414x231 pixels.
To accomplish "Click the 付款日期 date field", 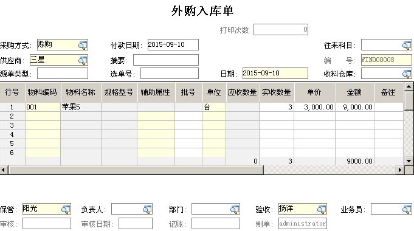I will click(173, 44).
